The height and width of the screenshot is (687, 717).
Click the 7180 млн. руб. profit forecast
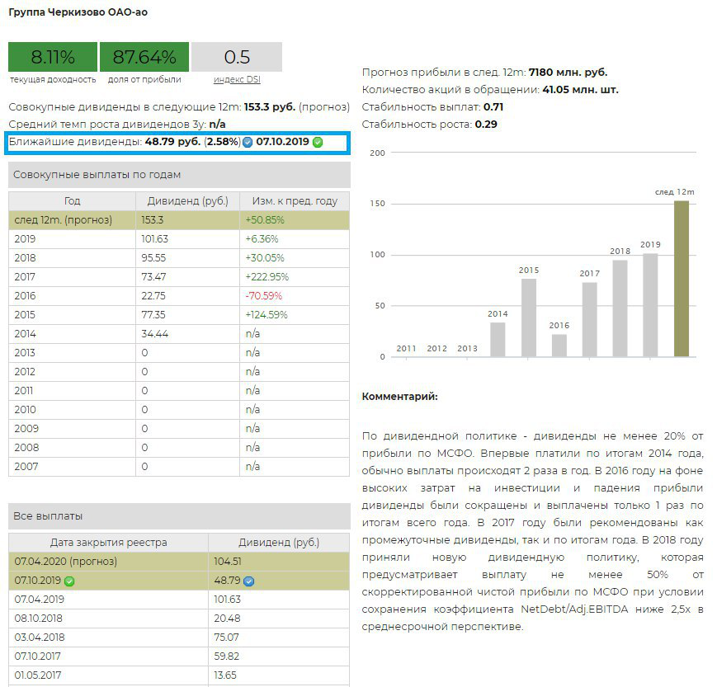(x=568, y=73)
